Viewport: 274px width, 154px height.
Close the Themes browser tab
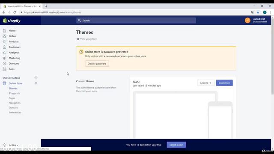pos(40,6)
